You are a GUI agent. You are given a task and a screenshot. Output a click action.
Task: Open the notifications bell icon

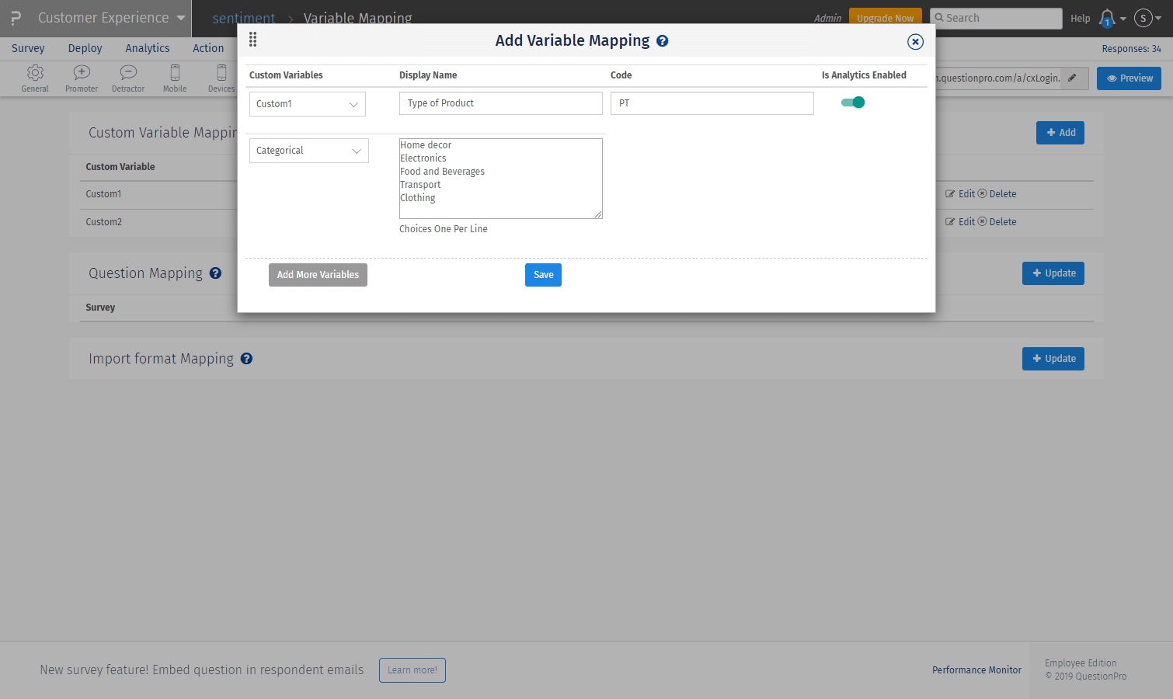tap(1107, 18)
